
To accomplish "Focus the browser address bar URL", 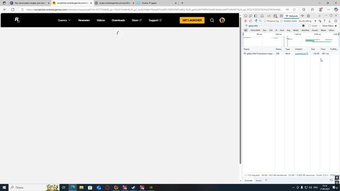I will [x=154, y=10].
